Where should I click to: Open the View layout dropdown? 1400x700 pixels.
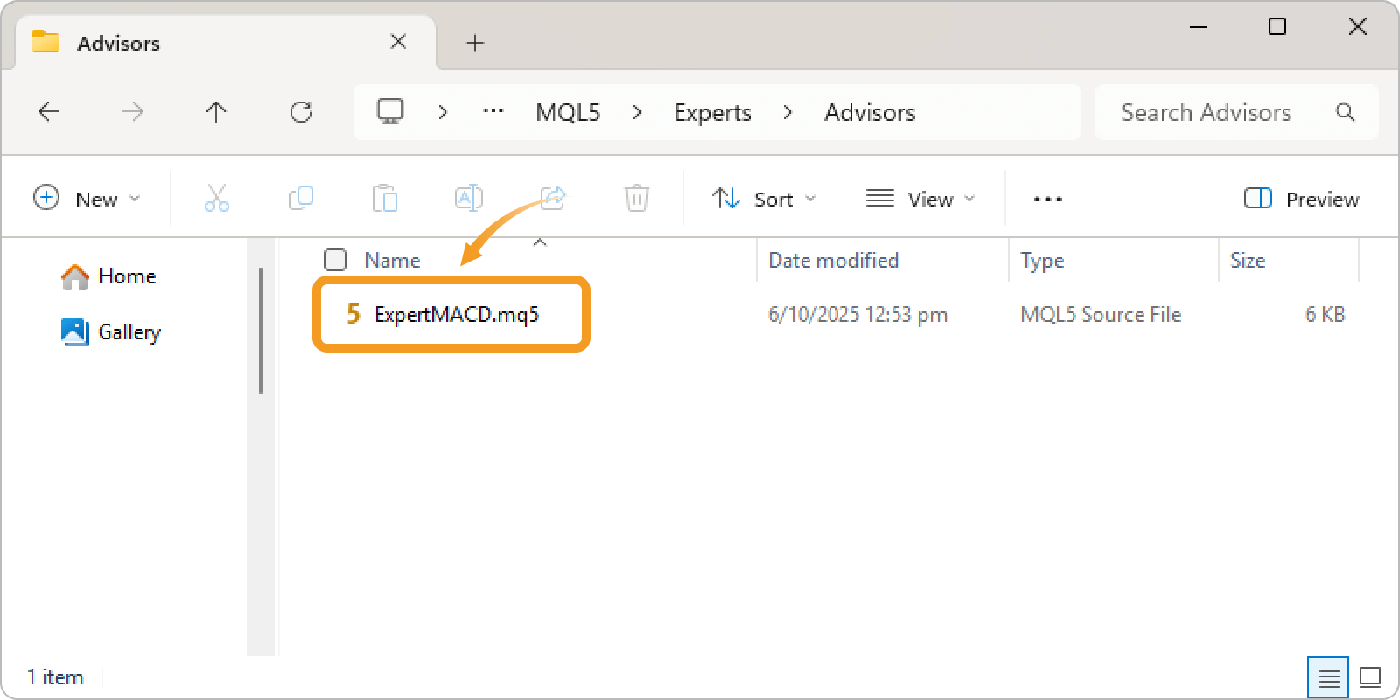coord(920,199)
